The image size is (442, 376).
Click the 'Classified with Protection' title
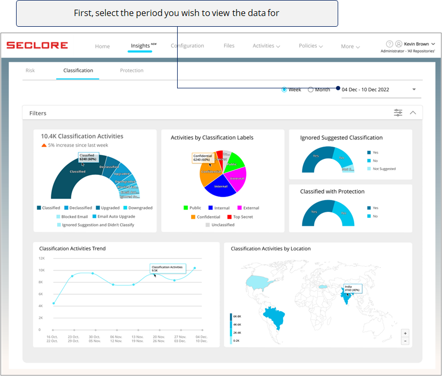coord(332,191)
